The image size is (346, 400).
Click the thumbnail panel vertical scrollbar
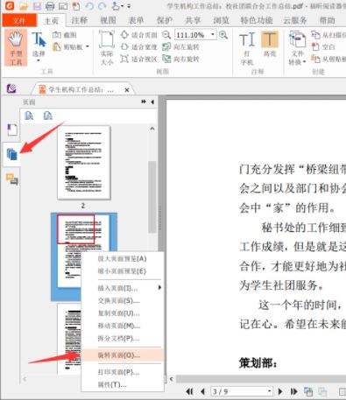(152, 197)
